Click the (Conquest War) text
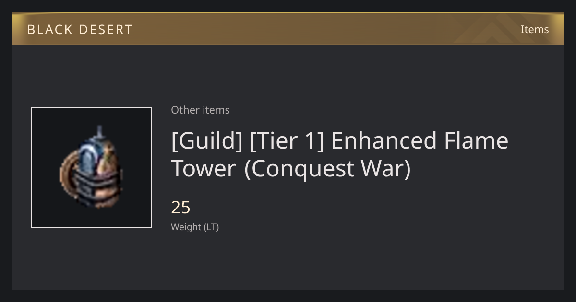The width and height of the screenshot is (576, 302). pyautogui.click(x=328, y=169)
